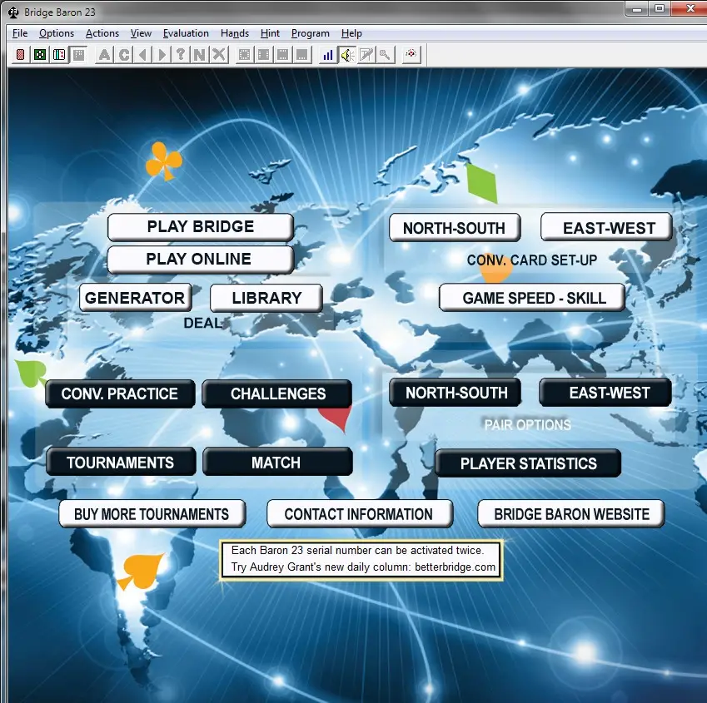Click the Audrey Grant betterbridge.com notice
This screenshot has width=707, height=703.
click(x=363, y=567)
